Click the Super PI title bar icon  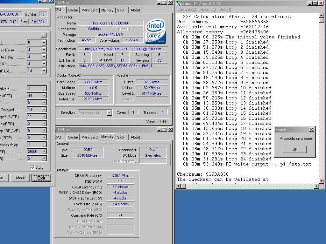click(179, 3)
